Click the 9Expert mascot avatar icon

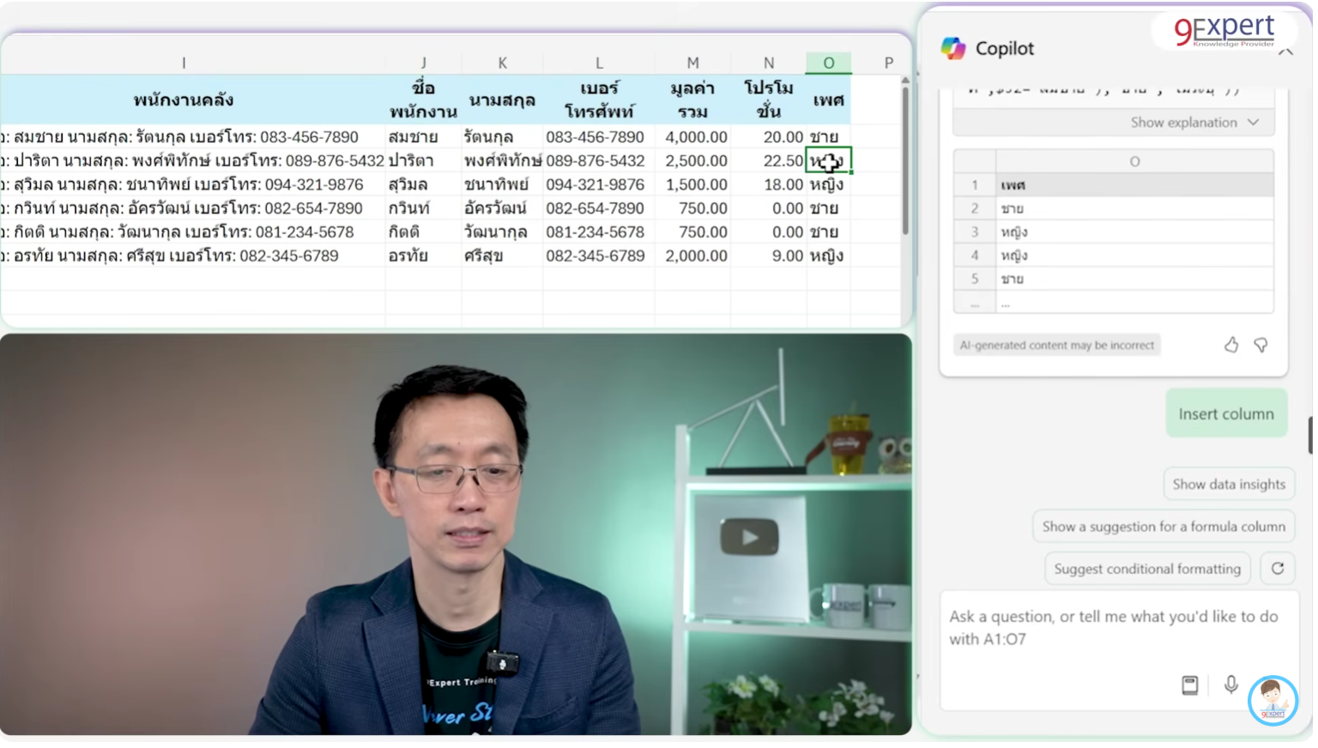[1273, 700]
